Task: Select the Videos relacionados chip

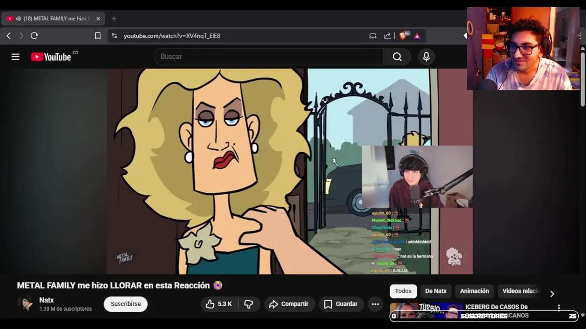Action: [x=521, y=291]
